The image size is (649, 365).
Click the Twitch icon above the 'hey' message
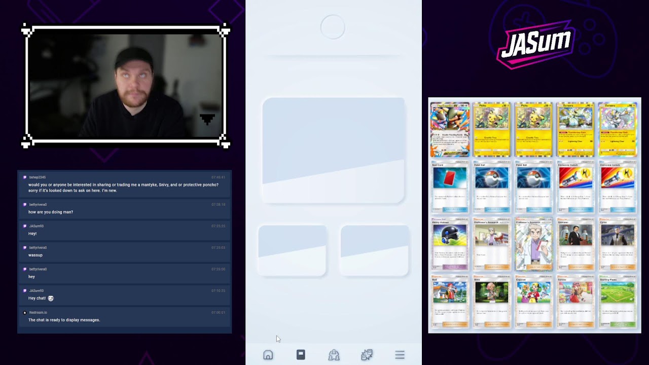pos(25,269)
